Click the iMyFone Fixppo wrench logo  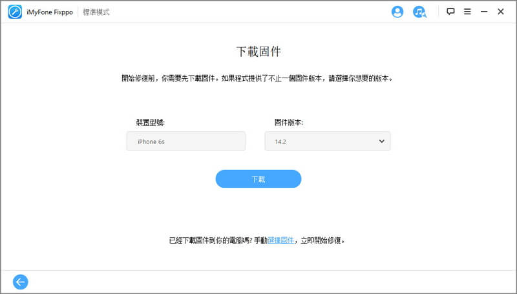click(x=15, y=12)
